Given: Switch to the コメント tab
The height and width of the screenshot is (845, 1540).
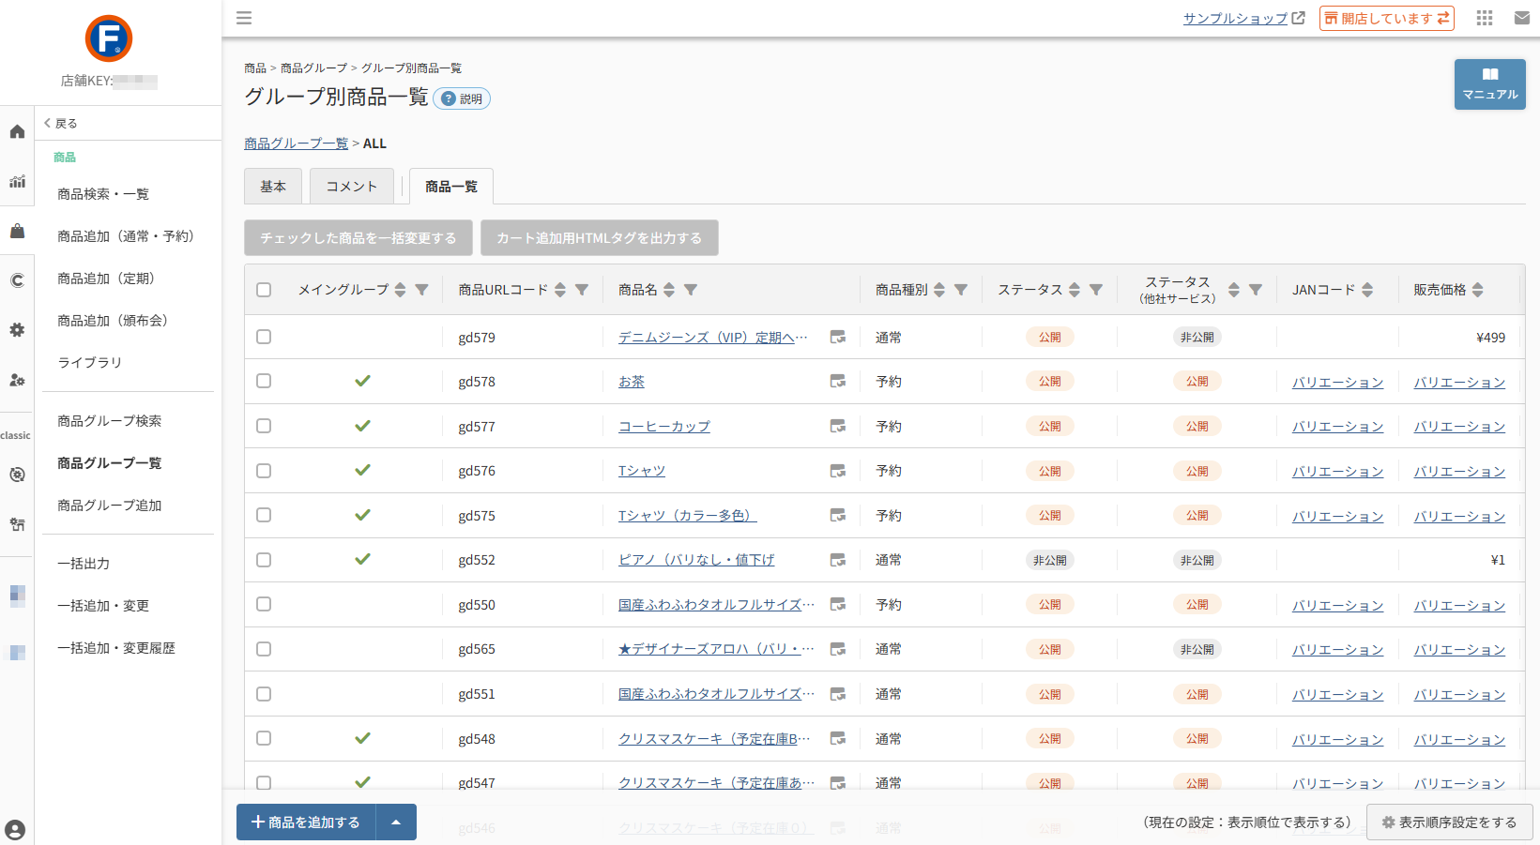Looking at the screenshot, I should (352, 187).
